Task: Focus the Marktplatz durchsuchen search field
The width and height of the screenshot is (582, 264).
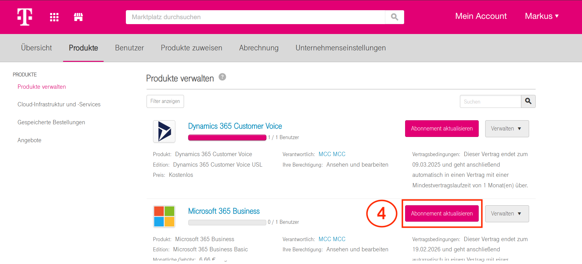Action: (255, 17)
